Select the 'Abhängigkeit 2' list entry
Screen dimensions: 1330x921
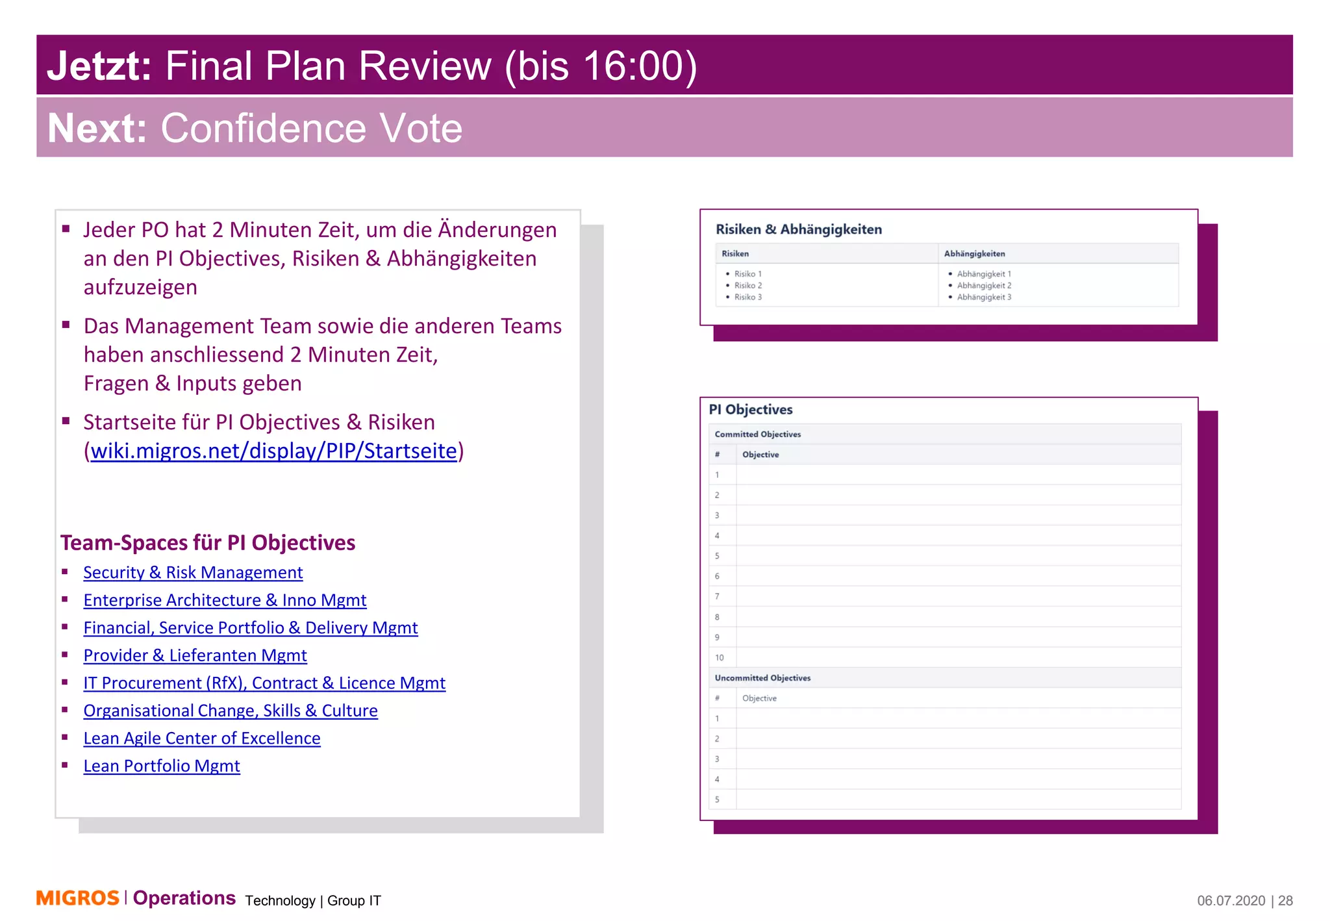pos(984,286)
